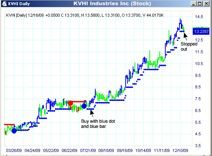The width and height of the screenshot is (212, 156).
Task: Minimize the KVHI Daily chart window
Action: (x=193, y=4)
